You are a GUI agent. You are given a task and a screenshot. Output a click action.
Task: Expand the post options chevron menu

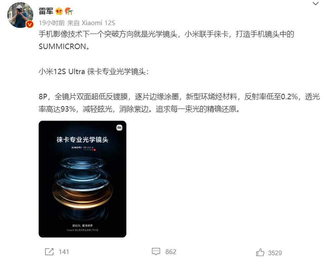(315, 4)
